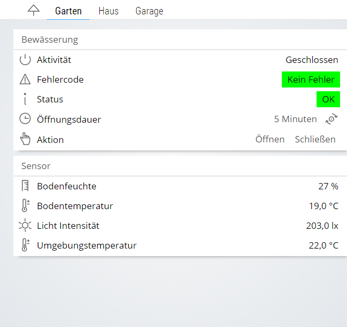Click the green Kein Fehler badge
Viewport: 347px width, 327px height.
(x=311, y=79)
